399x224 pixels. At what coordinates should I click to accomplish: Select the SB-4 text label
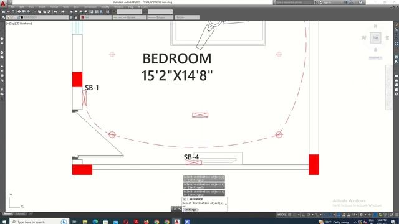point(191,157)
